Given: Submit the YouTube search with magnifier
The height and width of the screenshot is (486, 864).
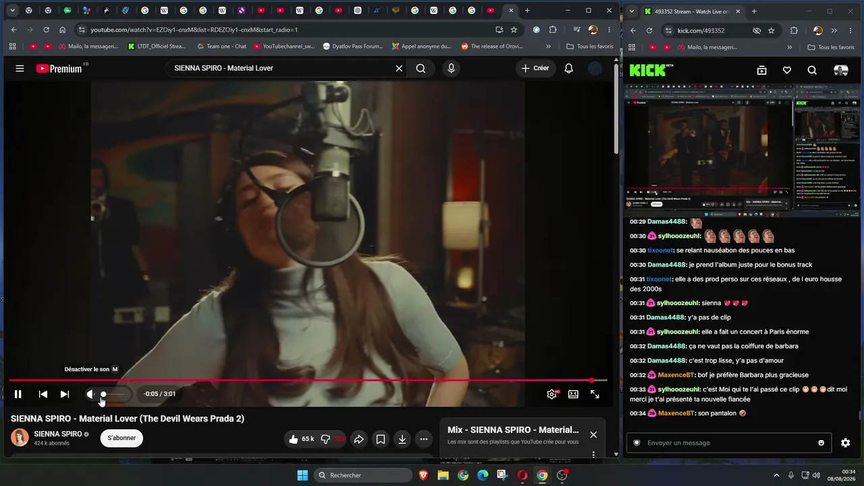Looking at the screenshot, I should click(421, 68).
